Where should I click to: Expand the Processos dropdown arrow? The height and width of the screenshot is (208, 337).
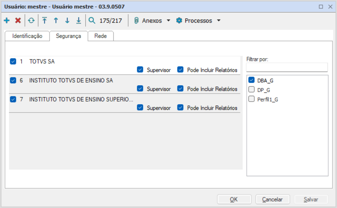[x=219, y=20]
